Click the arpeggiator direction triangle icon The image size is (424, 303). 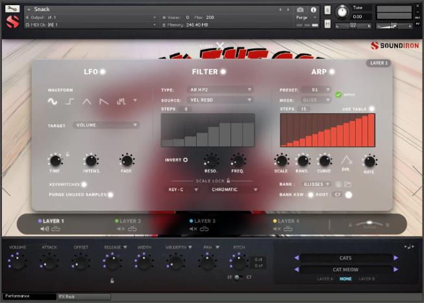pos(346,160)
